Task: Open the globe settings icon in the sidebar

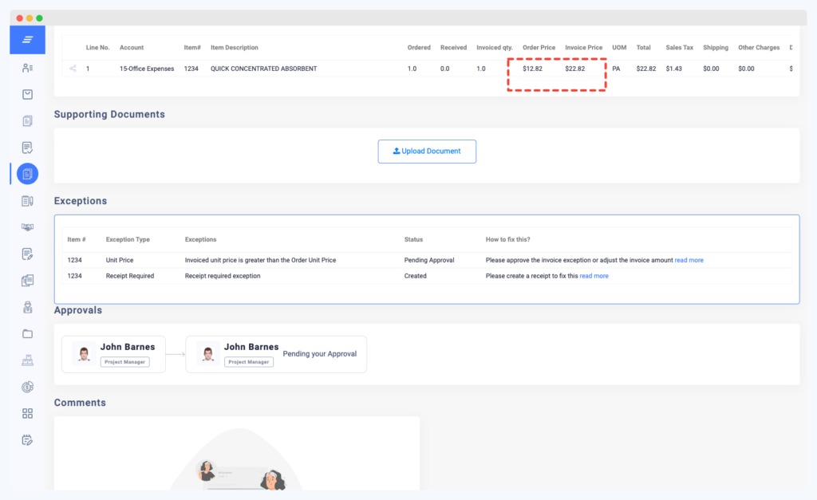Action: (x=27, y=387)
